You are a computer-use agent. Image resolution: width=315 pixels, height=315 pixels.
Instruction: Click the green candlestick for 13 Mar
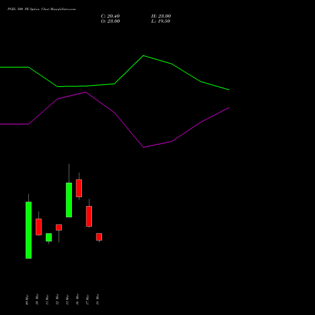(x=69, y=200)
